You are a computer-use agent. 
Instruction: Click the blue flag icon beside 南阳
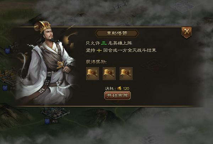(x=47, y=121)
